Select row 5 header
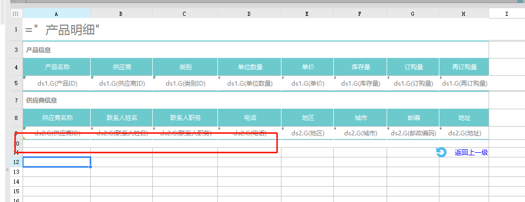Image resolution: width=525 pixels, height=202 pixels. tap(16, 84)
